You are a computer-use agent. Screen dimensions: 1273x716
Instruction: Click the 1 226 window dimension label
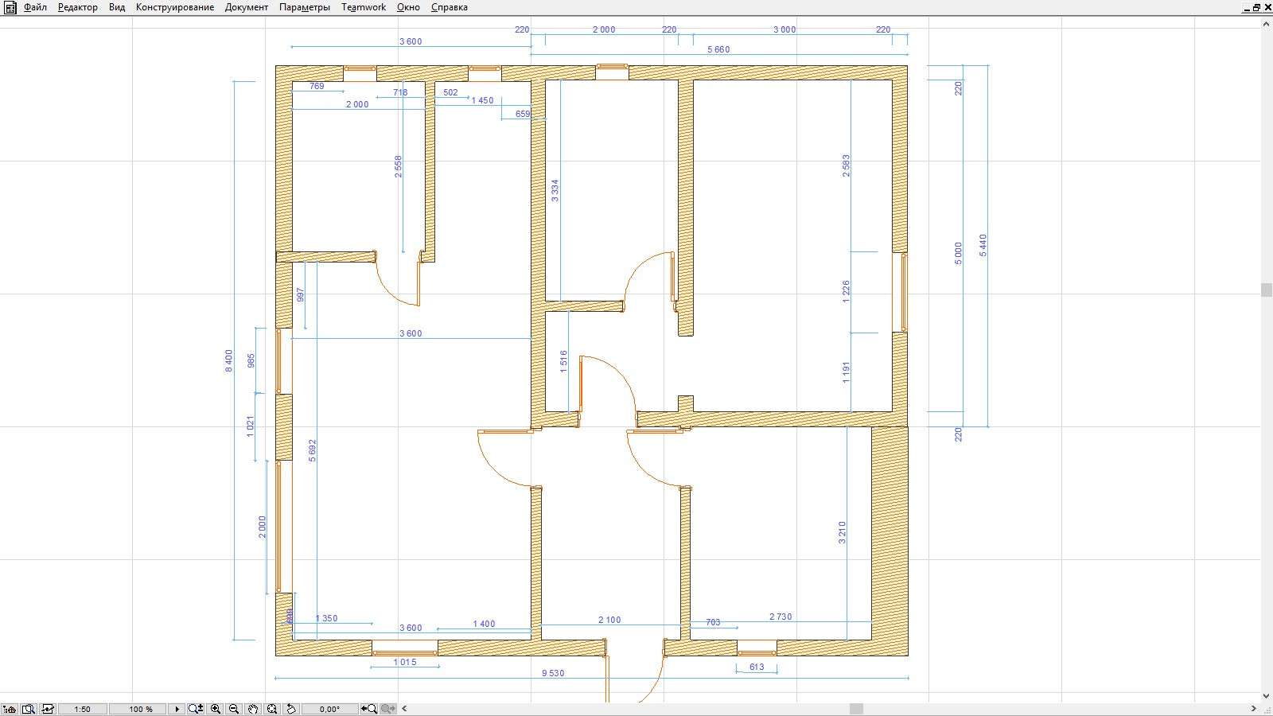coord(847,292)
